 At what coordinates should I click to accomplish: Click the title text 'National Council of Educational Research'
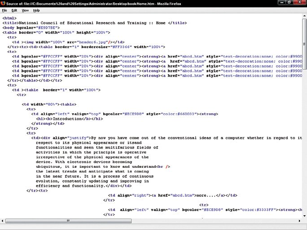tap(67, 23)
